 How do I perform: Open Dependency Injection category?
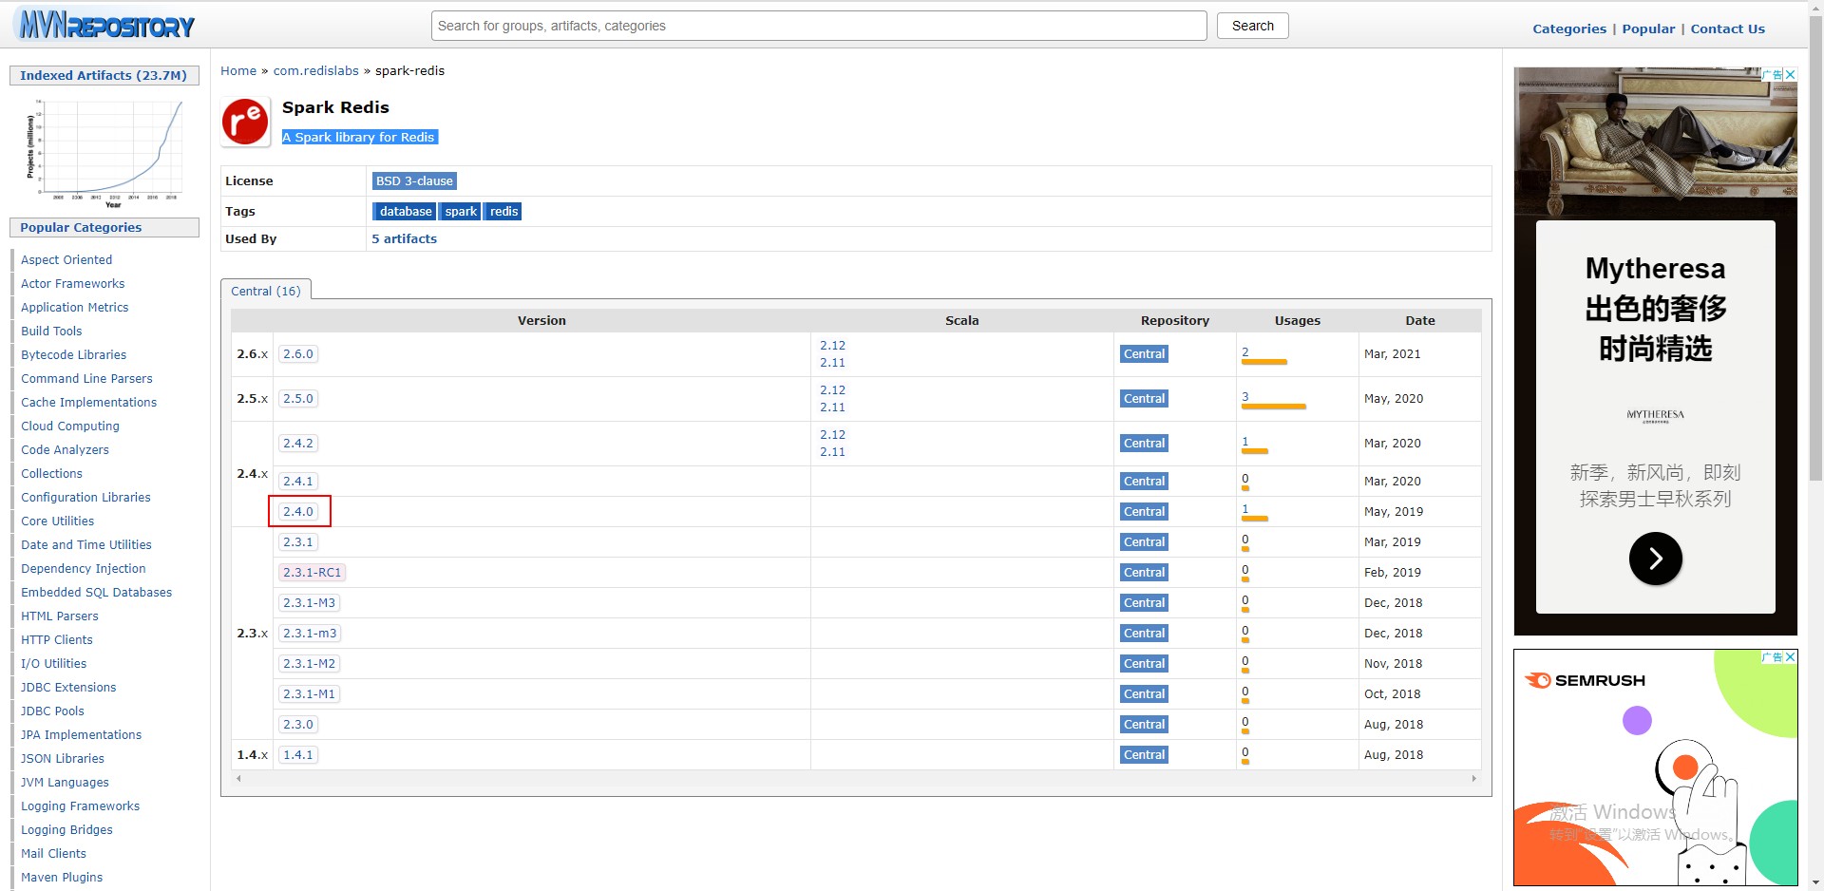tap(84, 568)
